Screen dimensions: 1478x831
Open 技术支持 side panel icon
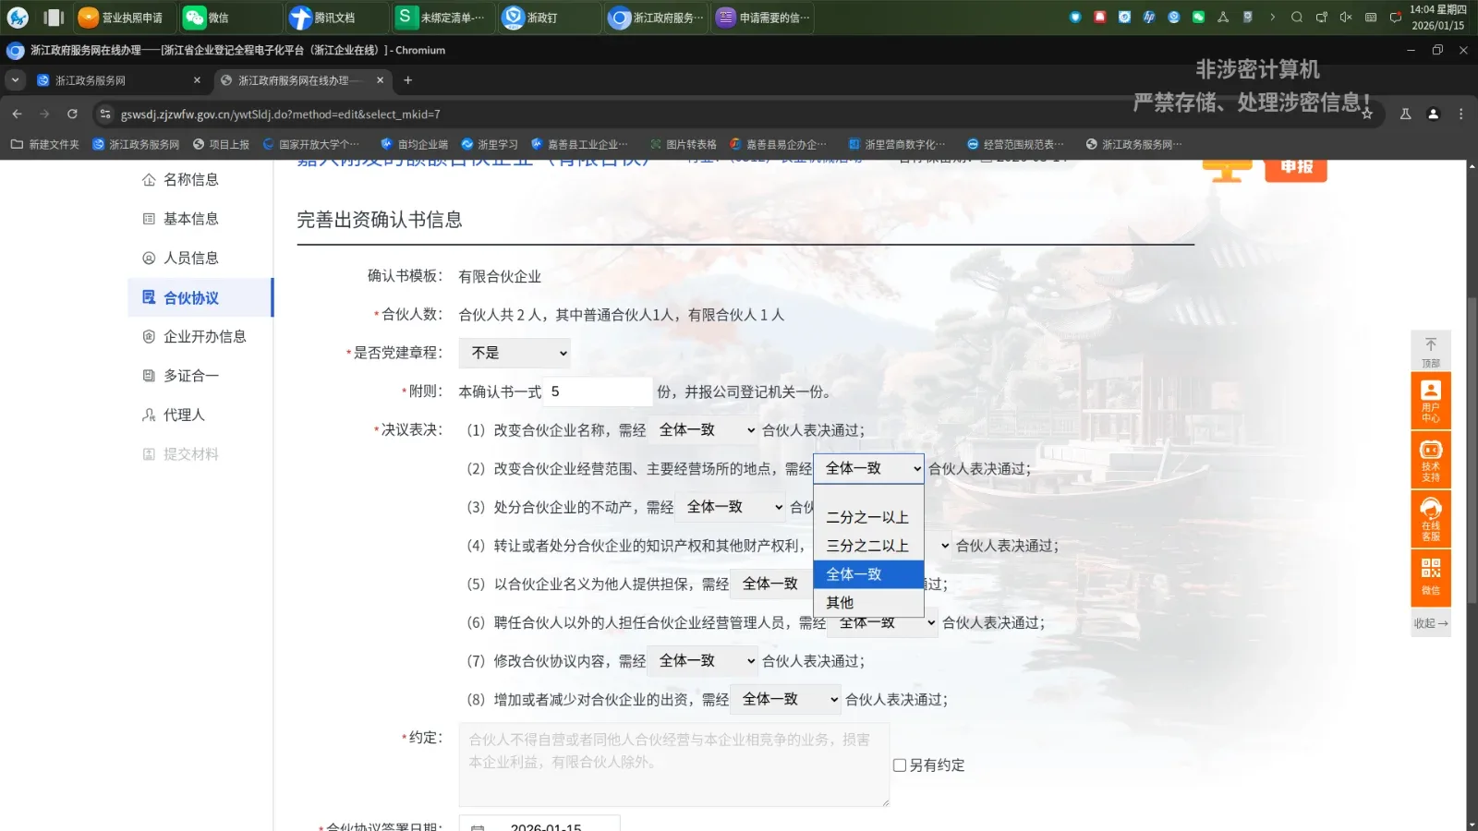click(x=1431, y=460)
